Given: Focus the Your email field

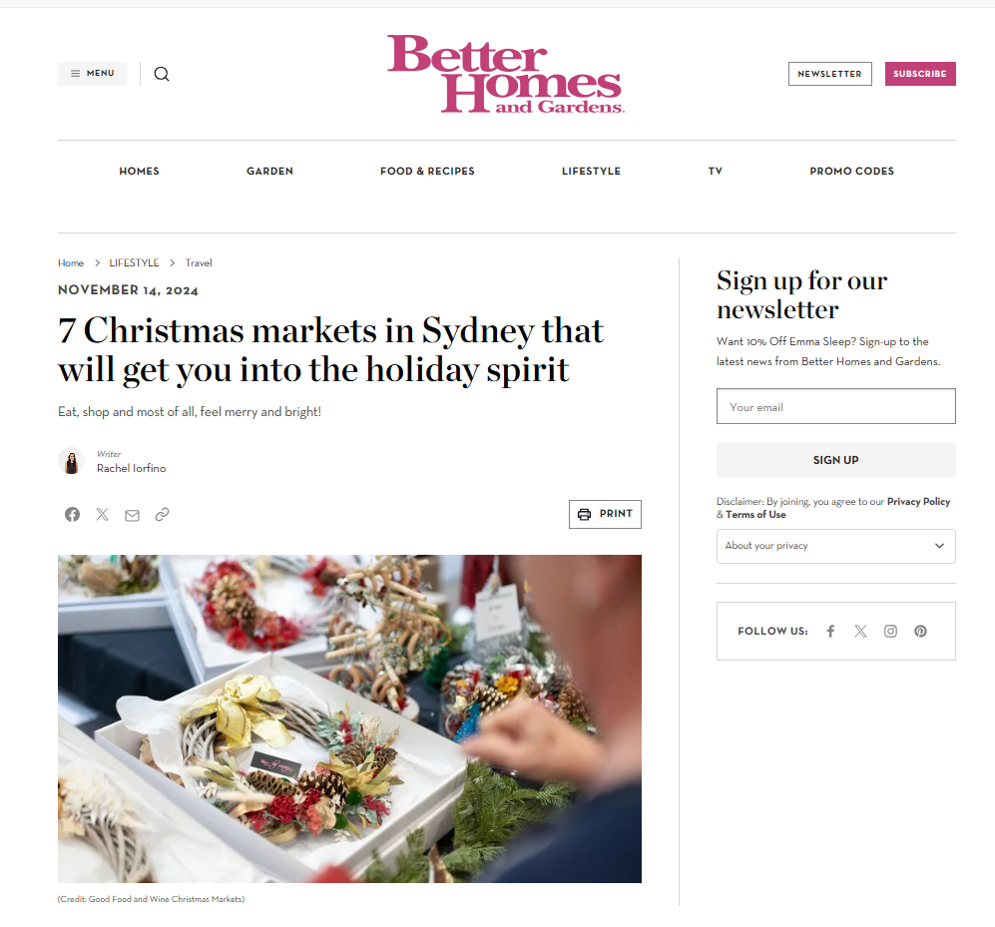Looking at the screenshot, I should (835, 406).
